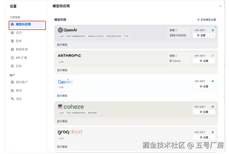Image resolution: width=229 pixels, height=154 pixels.
Task: Click the 集成 grid icon
Action: click(x=12, y=91)
